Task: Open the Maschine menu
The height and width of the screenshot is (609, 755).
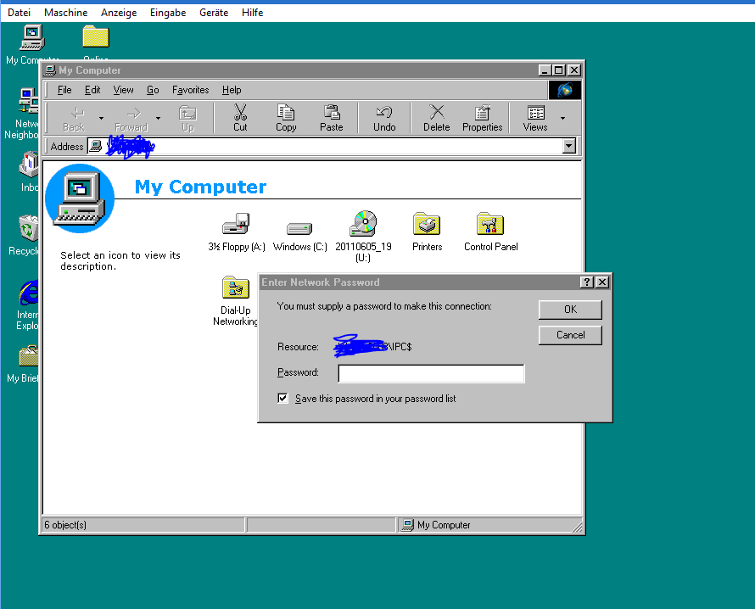Action: (65, 13)
